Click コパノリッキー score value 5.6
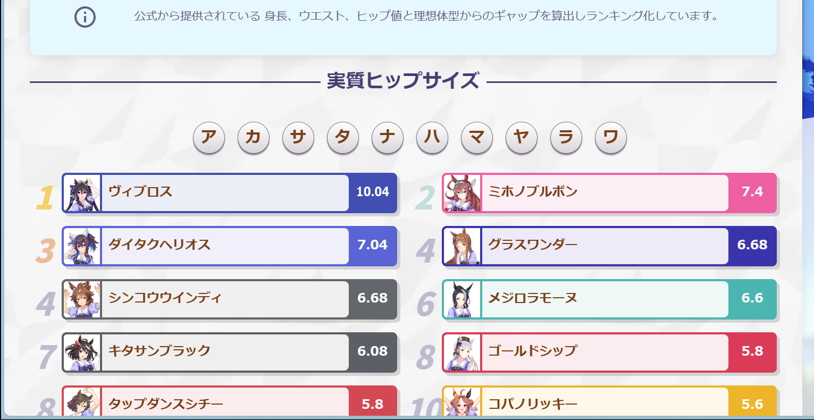 pos(752,404)
